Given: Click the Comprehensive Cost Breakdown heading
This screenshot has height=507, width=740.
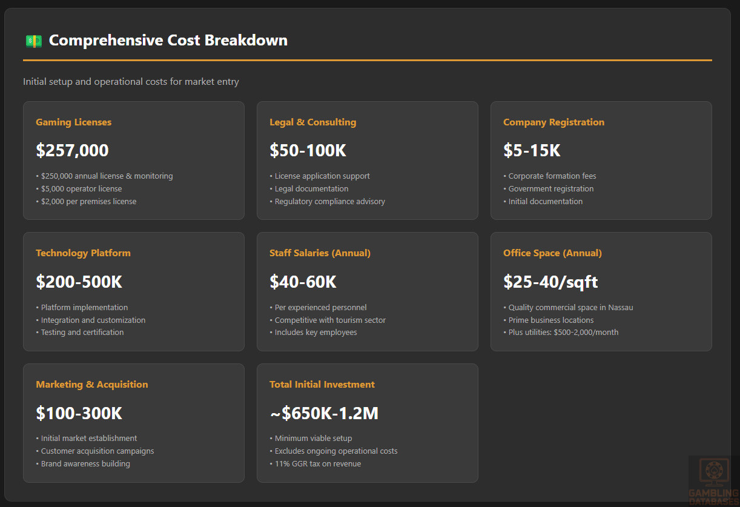Looking at the screenshot, I should pyautogui.click(x=168, y=41).
